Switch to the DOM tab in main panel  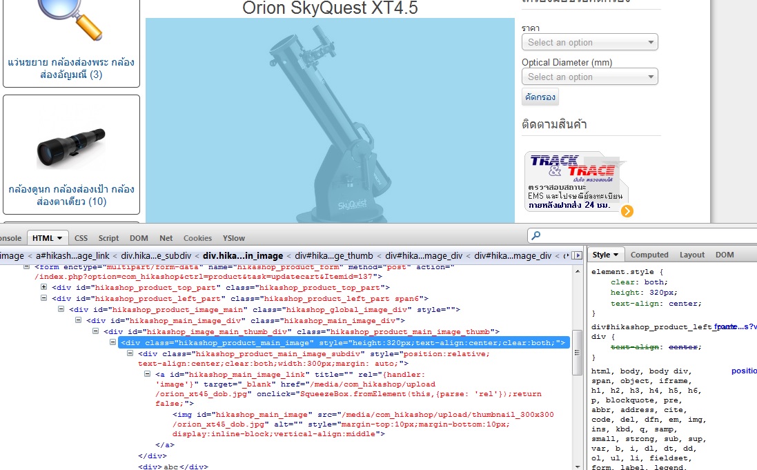(x=139, y=238)
